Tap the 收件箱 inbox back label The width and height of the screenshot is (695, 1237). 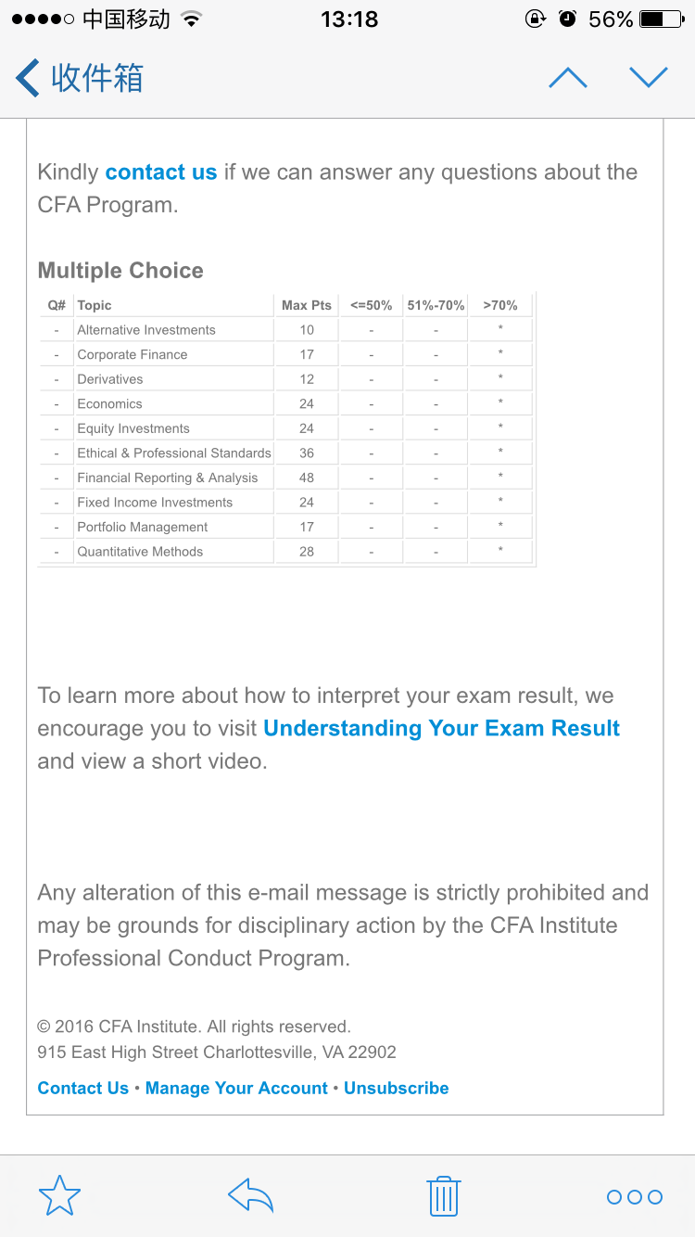click(x=97, y=78)
